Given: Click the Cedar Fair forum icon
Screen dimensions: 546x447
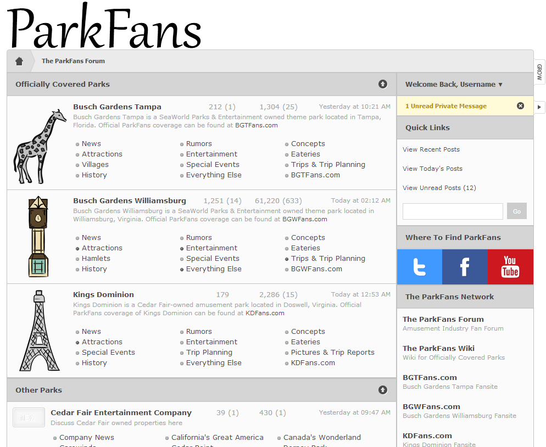Looking at the screenshot, I should 29,417.
